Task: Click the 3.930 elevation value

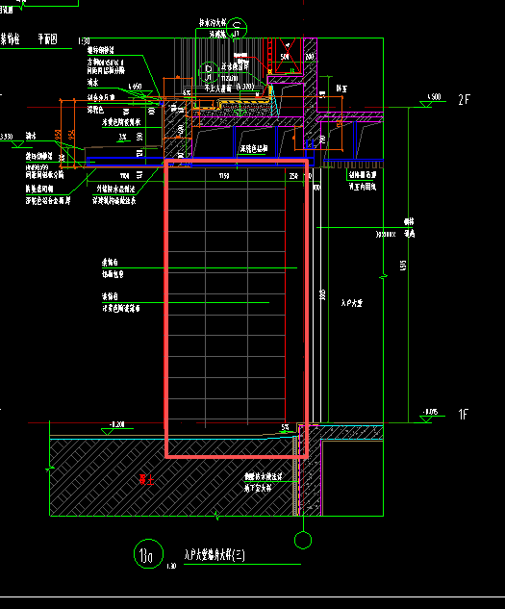Action: pyautogui.click(x=7, y=137)
